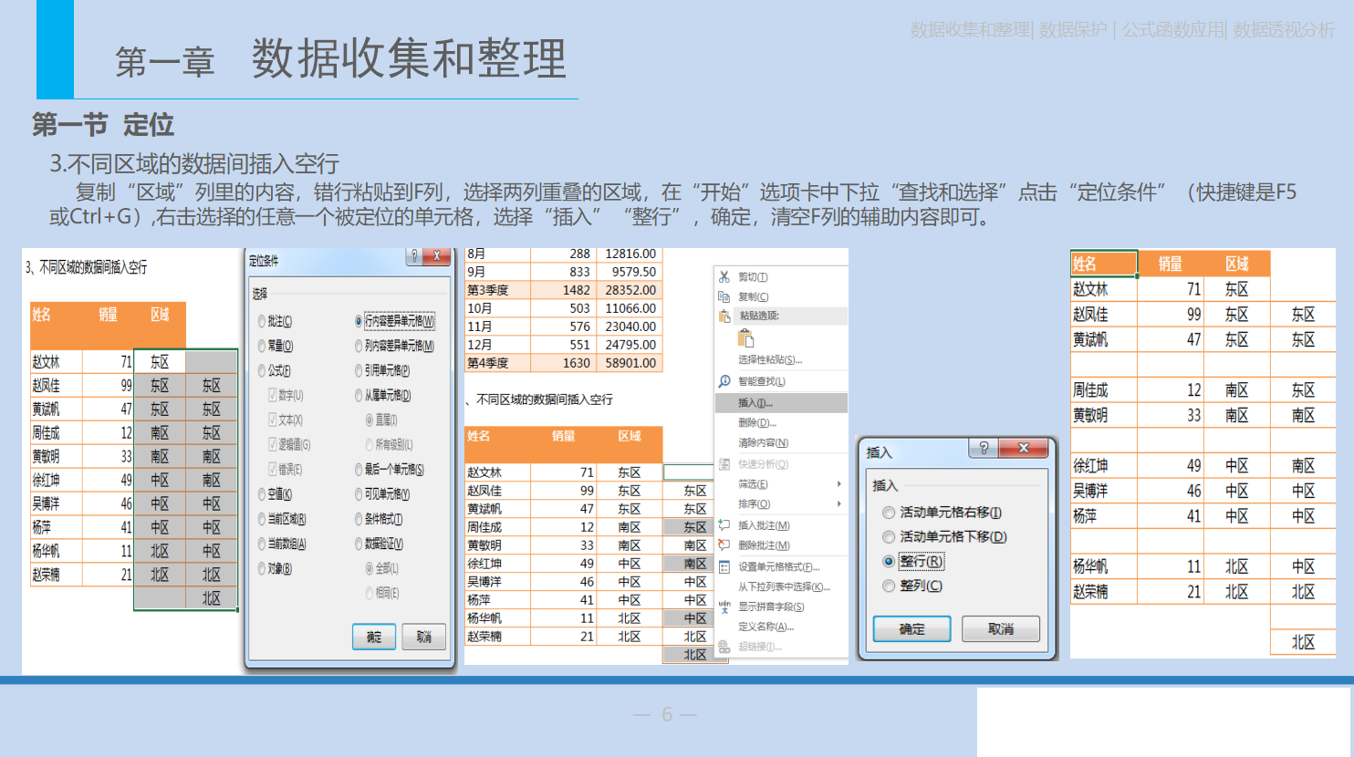Choose 剪切(T) from the context menu

click(753, 277)
